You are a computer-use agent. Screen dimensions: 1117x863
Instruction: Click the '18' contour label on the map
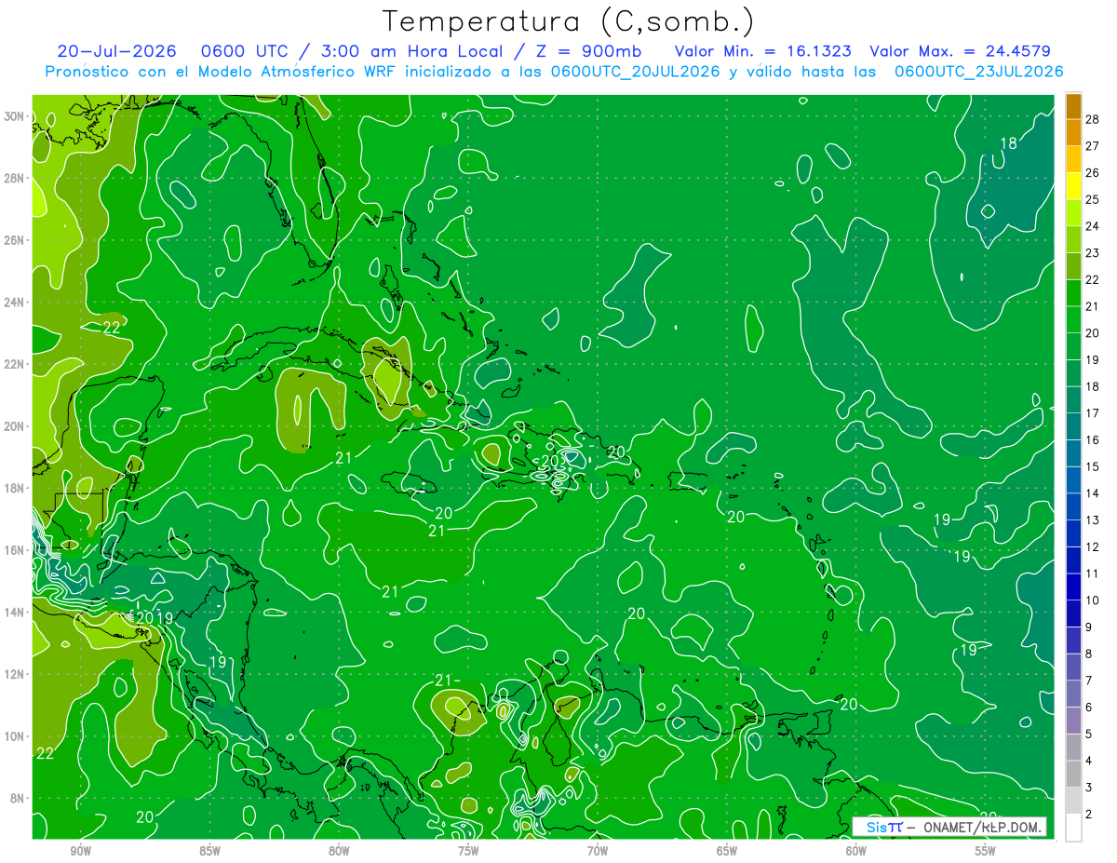pyautogui.click(x=1008, y=143)
